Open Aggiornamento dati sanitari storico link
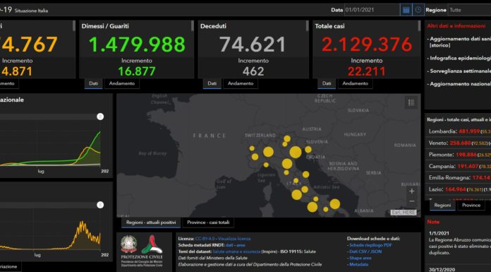The width and height of the screenshot is (491, 272). 459,42
